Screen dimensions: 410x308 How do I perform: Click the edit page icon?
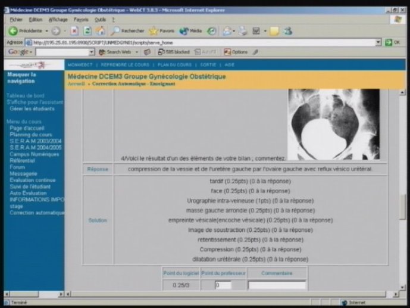click(x=256, y=31)
